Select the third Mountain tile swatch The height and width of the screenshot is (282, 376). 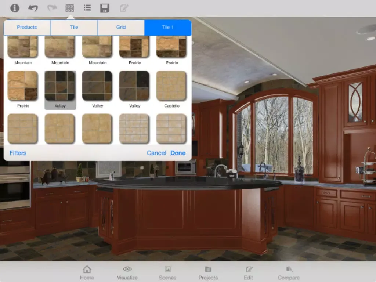[x=97, y=47]
